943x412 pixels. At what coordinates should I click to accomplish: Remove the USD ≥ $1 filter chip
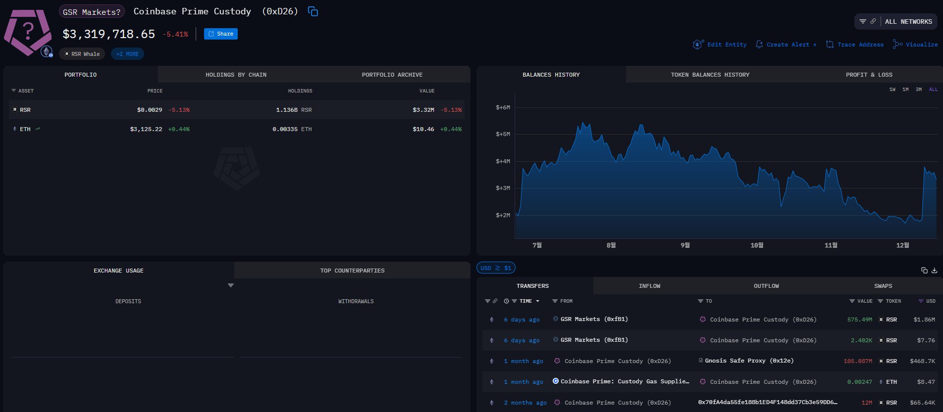tap(496, 268)
